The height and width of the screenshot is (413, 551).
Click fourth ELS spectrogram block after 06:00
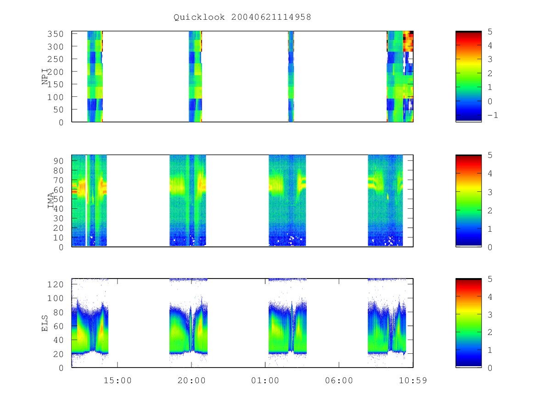(x=387, y=323)
